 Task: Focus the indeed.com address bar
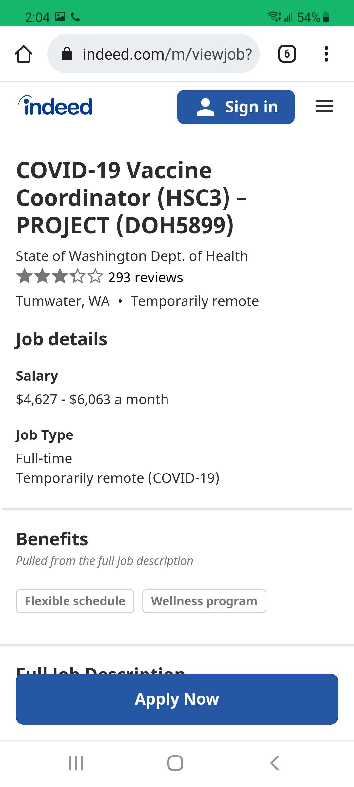[167, 54]
